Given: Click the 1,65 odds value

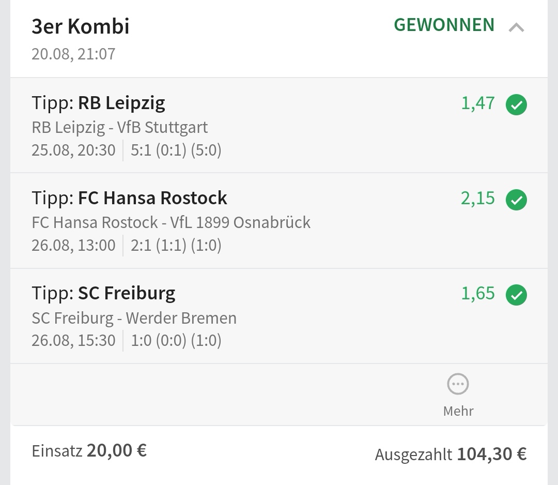Looking at the screenshot, I should (x=478, y=294).
